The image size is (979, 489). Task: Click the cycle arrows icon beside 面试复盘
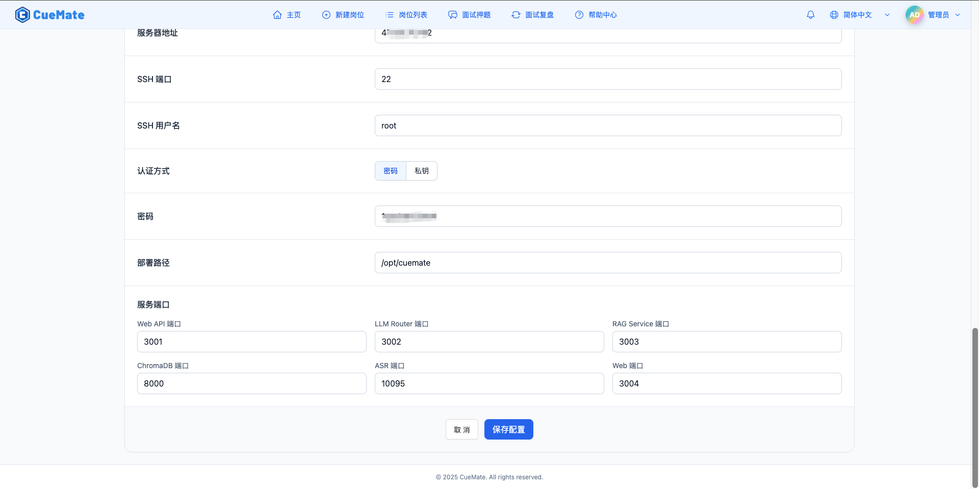(x=515, y=15)
